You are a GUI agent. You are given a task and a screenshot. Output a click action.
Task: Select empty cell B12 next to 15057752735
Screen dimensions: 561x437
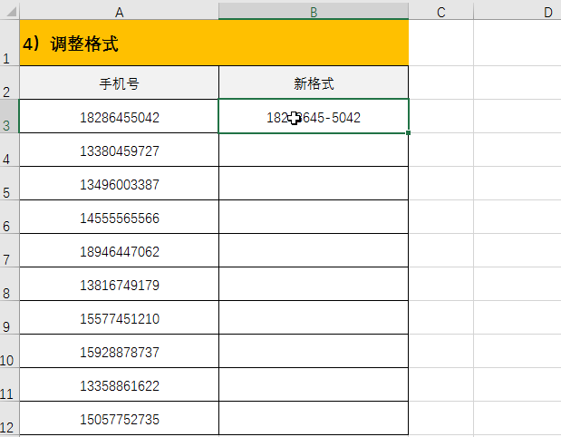coord(314,418)
